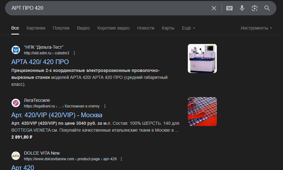
Task: Switch to the Видео tab
Action: [84, 28]
